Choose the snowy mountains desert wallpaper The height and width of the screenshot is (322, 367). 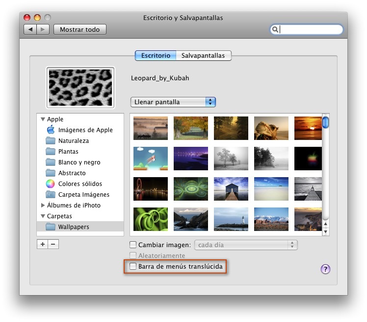(x=271, y=219)
